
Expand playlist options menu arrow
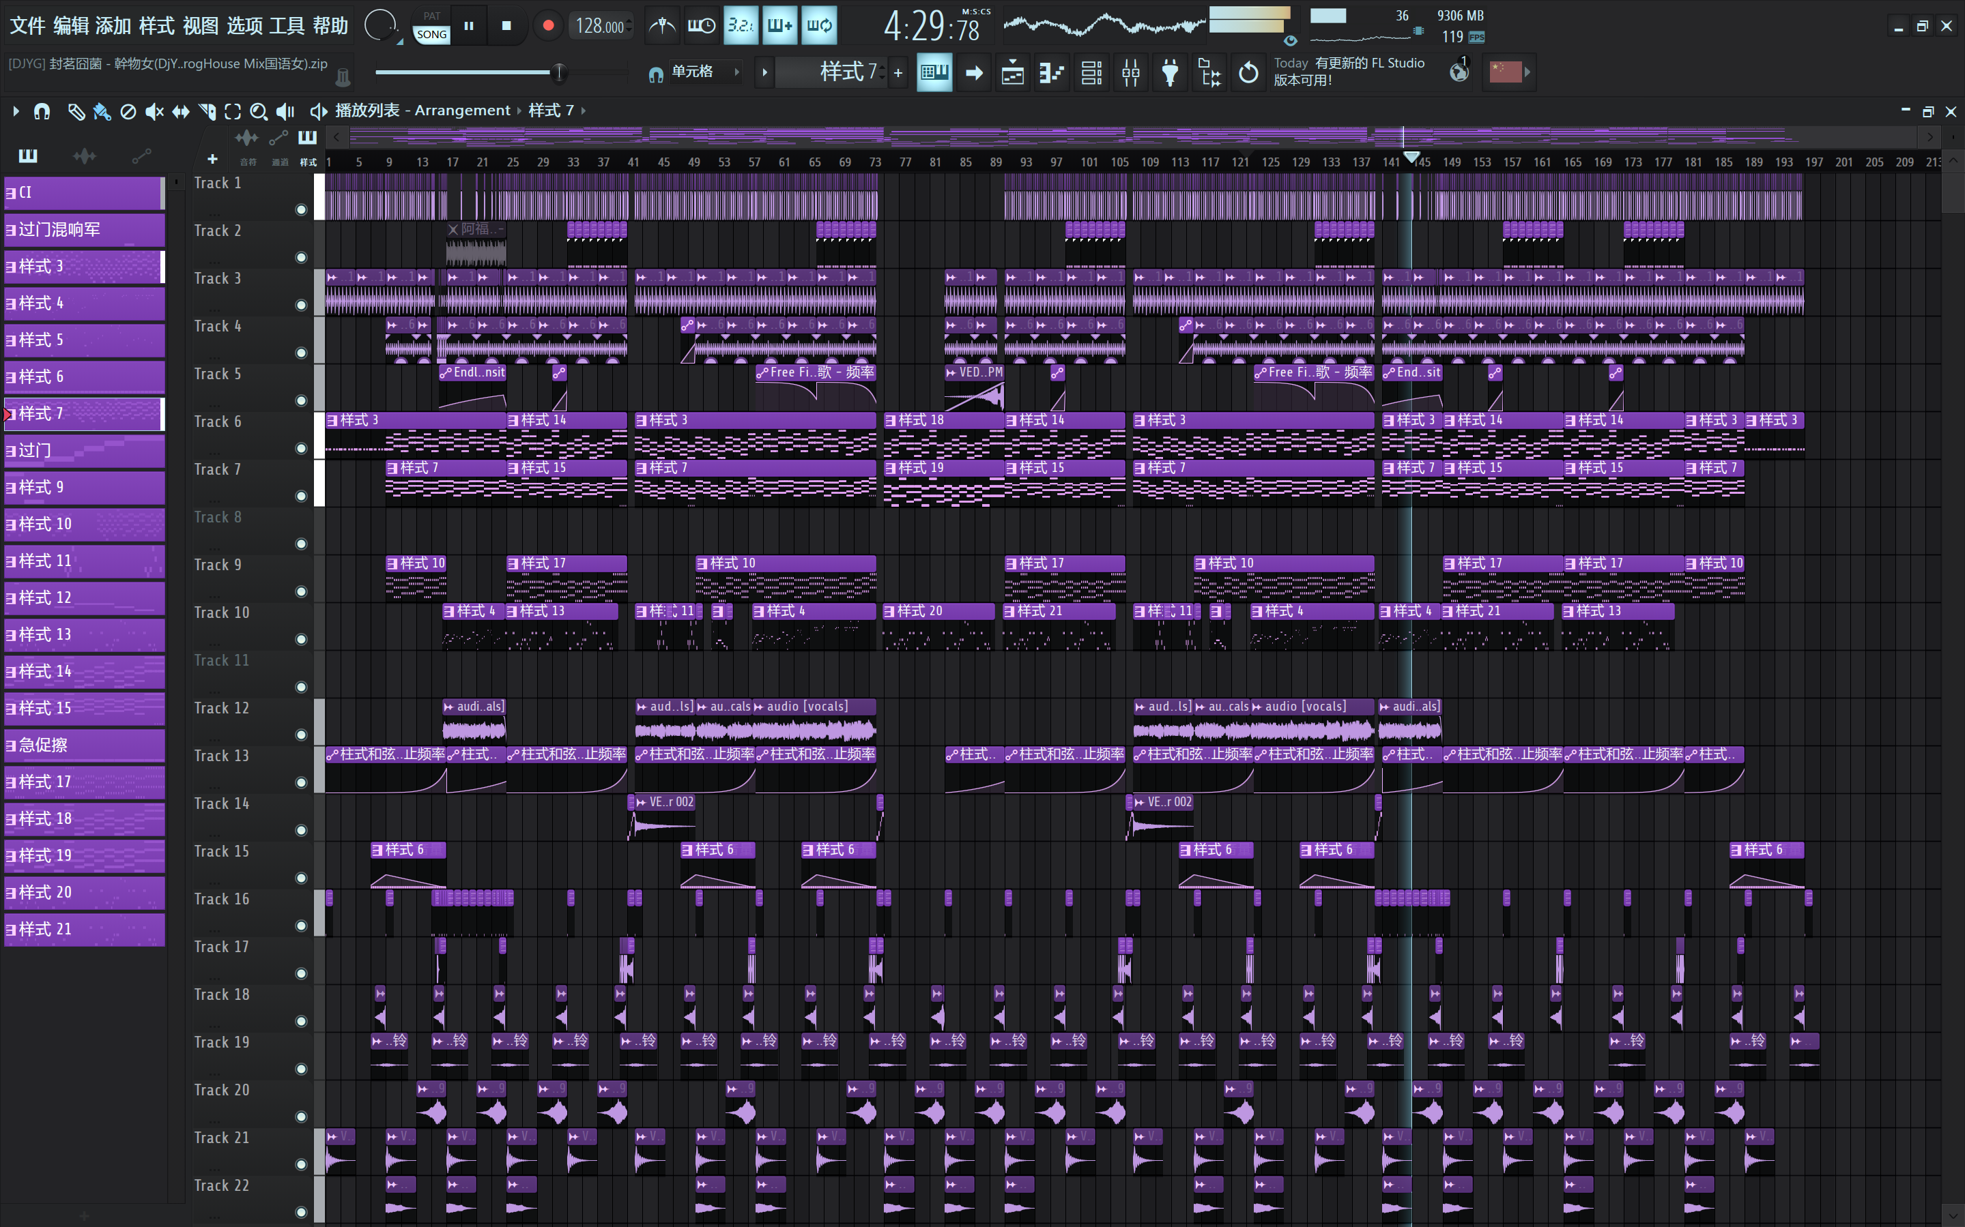tap(16, 111)
